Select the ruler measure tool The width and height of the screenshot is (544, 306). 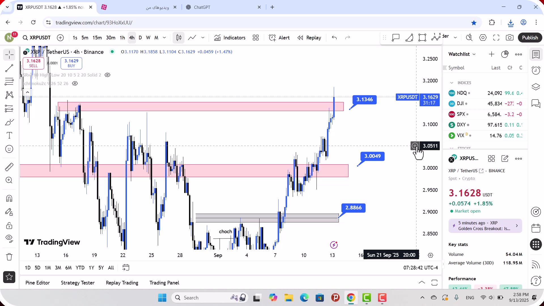pos(9,167)
